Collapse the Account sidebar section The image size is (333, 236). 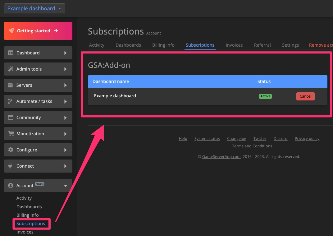click(65, 186)
